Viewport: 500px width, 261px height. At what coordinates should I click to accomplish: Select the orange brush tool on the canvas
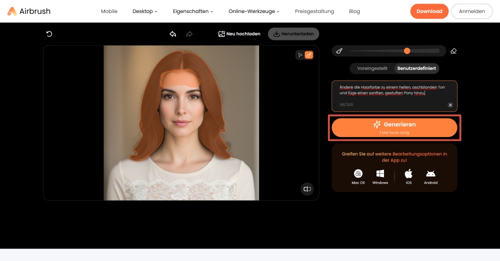pos(308,55)
